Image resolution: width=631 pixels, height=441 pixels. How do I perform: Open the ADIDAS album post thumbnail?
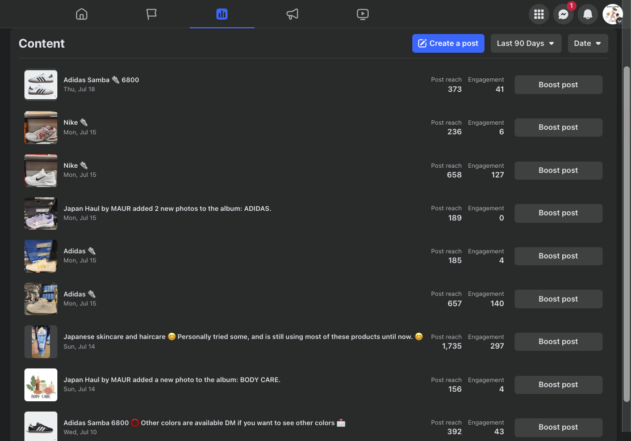41,213
